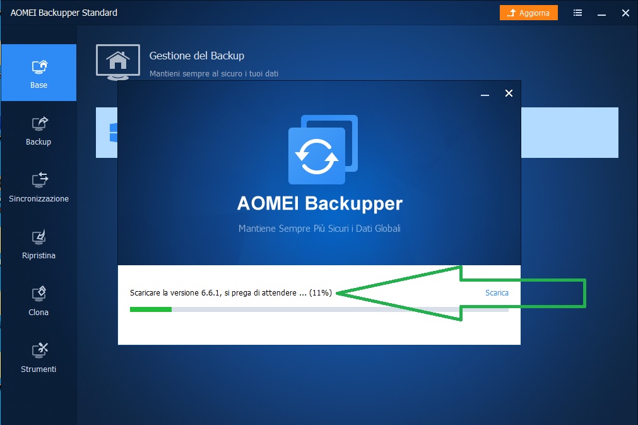Image resolution: width=638 pixels, height=425 pixels.
Task: Minimize the update dialog
Action: tap(485, 94)
